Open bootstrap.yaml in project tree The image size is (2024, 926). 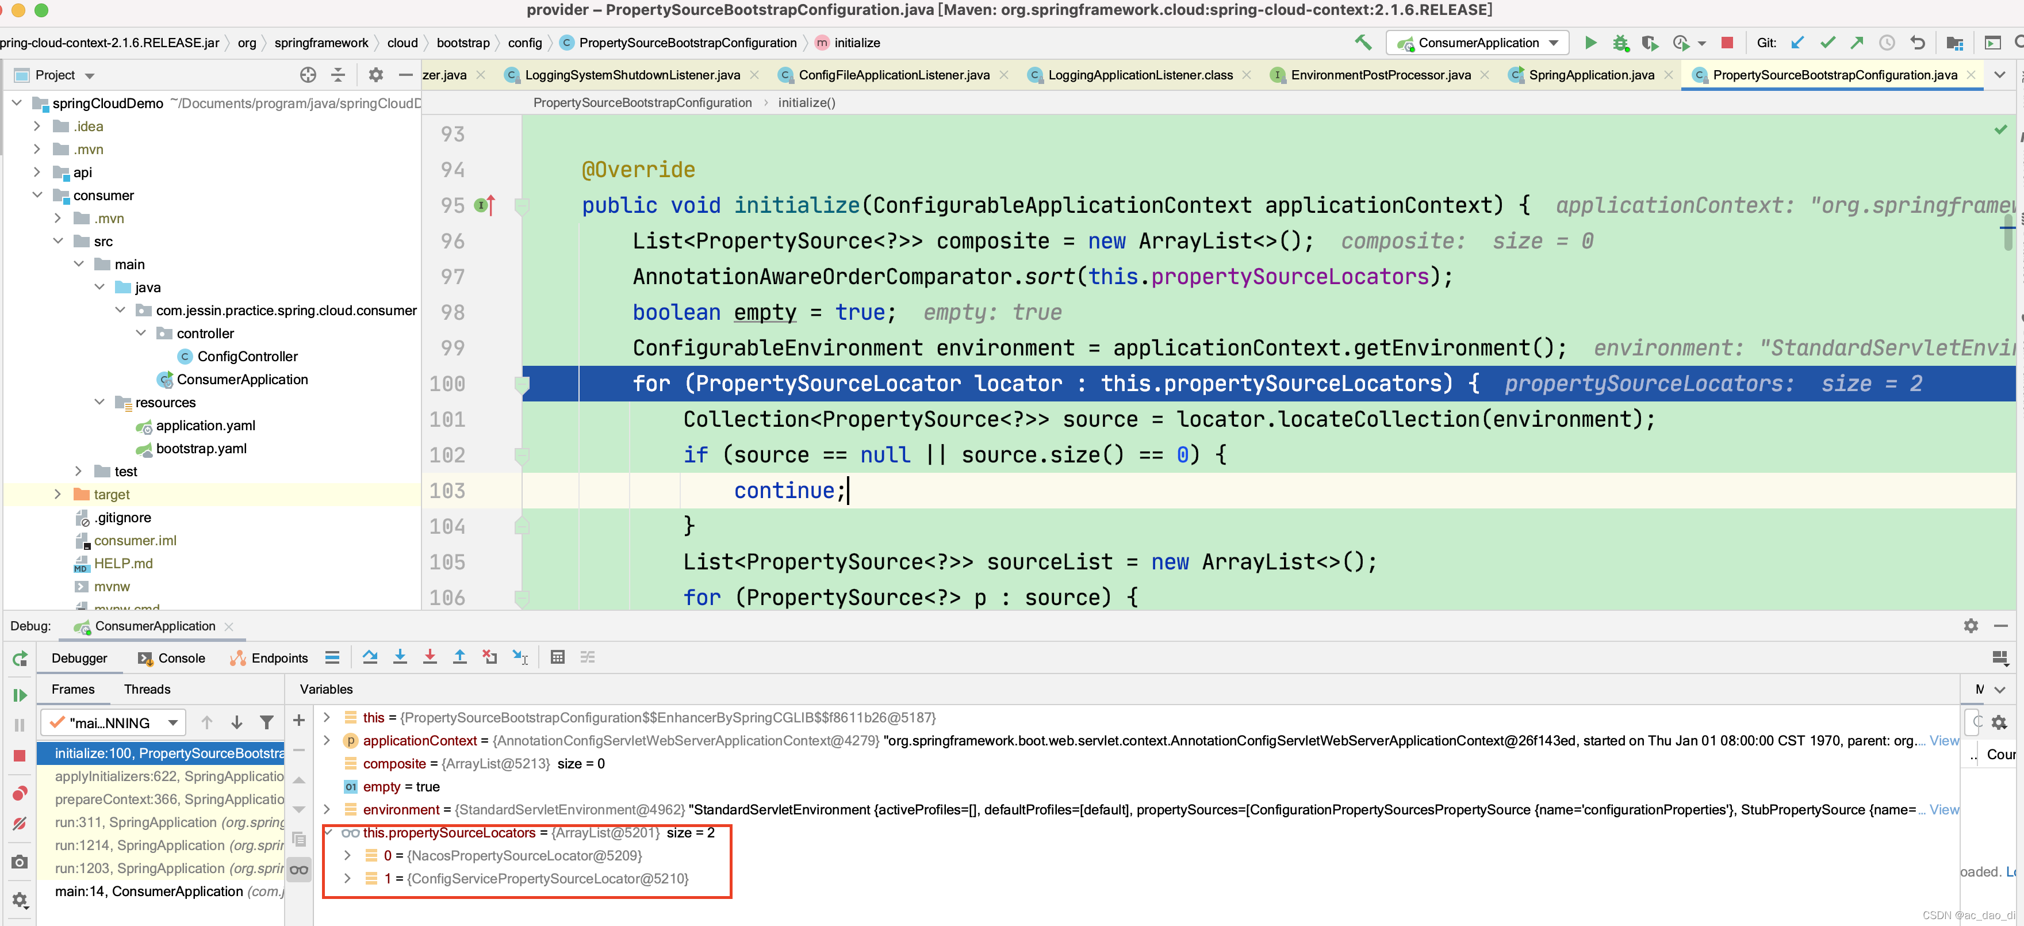201,448
